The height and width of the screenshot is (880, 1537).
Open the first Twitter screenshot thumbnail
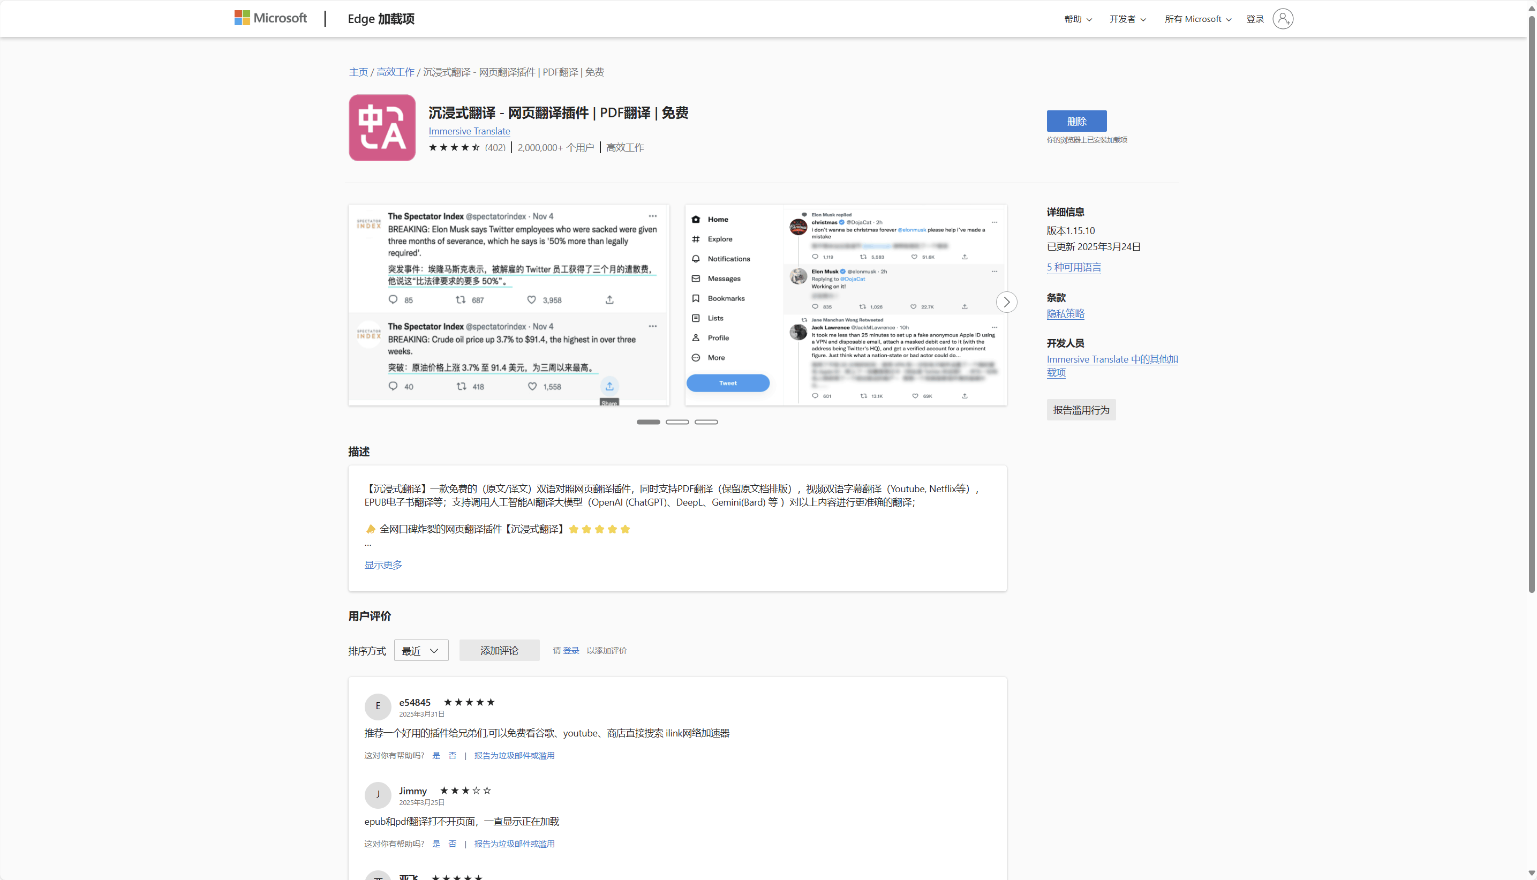coord(508,305)
